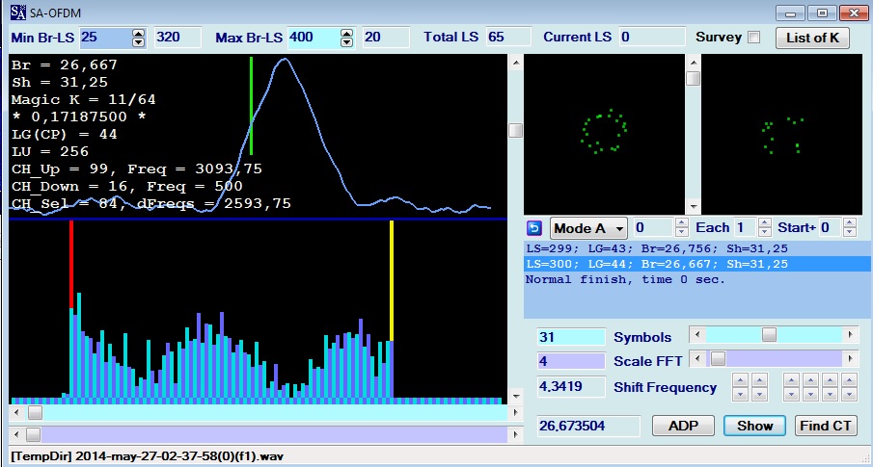Screen dimensions: 873x467
Task: Click right arrow of lavender horizontal scrollbar
Action: [515, 434]
